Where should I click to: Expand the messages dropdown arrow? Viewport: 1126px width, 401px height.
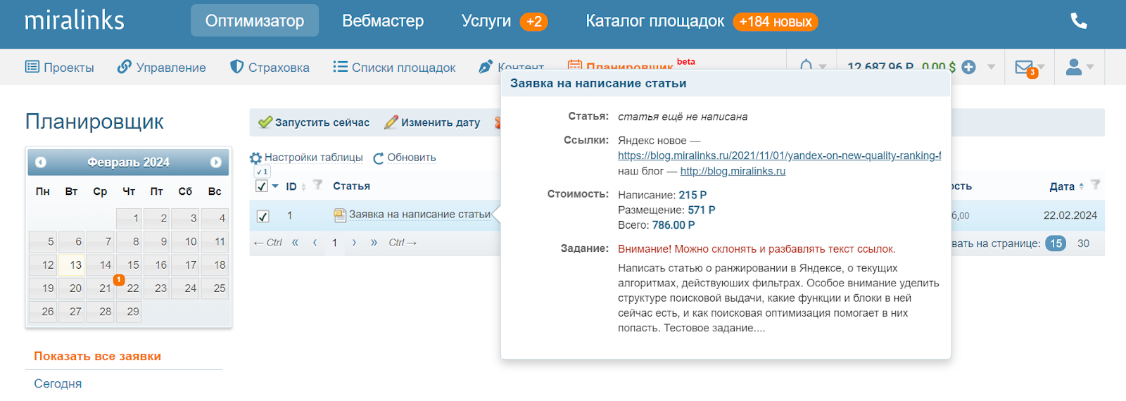1042,68
